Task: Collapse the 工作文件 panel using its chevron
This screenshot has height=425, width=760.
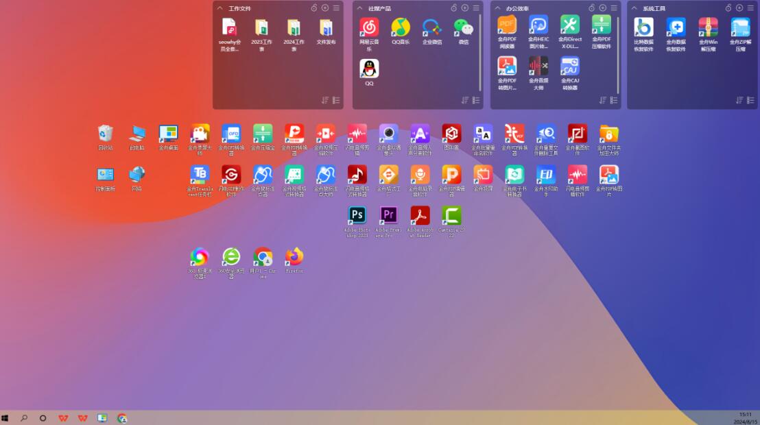Action: pyautogui.click(x=220, y=8)
